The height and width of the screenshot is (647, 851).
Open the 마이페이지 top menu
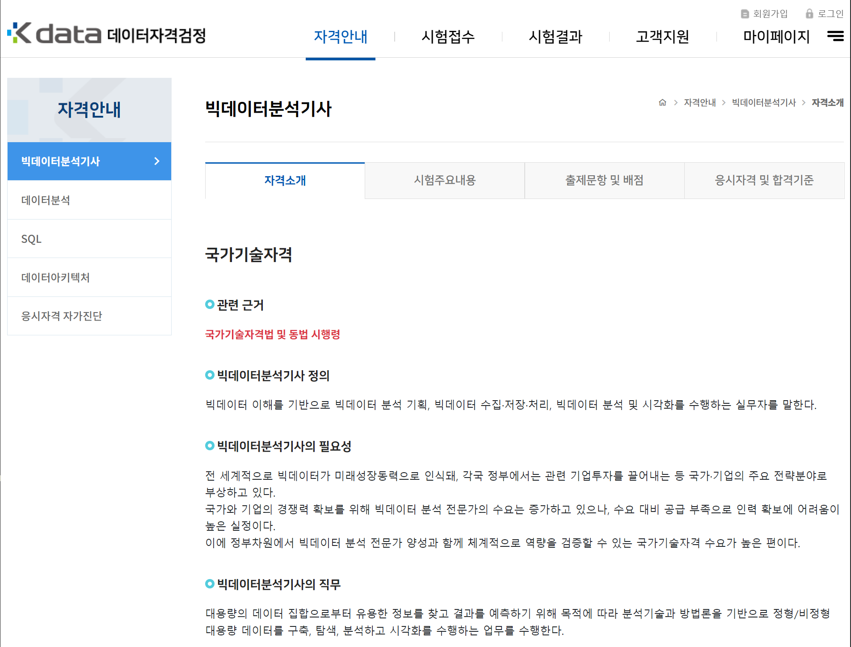pyautogui.click(x=776, y=37)
